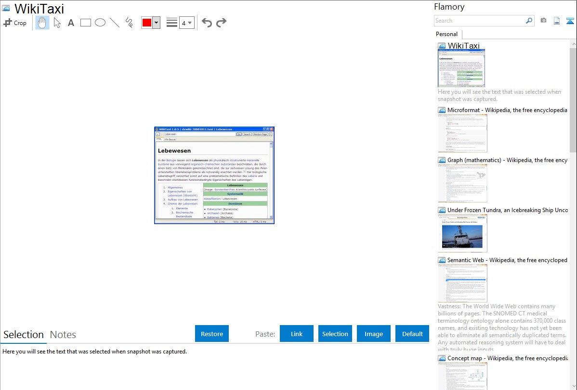Click the 'Graph (mathematics) - Wikipedia' entry title

(x=507, y=160)
